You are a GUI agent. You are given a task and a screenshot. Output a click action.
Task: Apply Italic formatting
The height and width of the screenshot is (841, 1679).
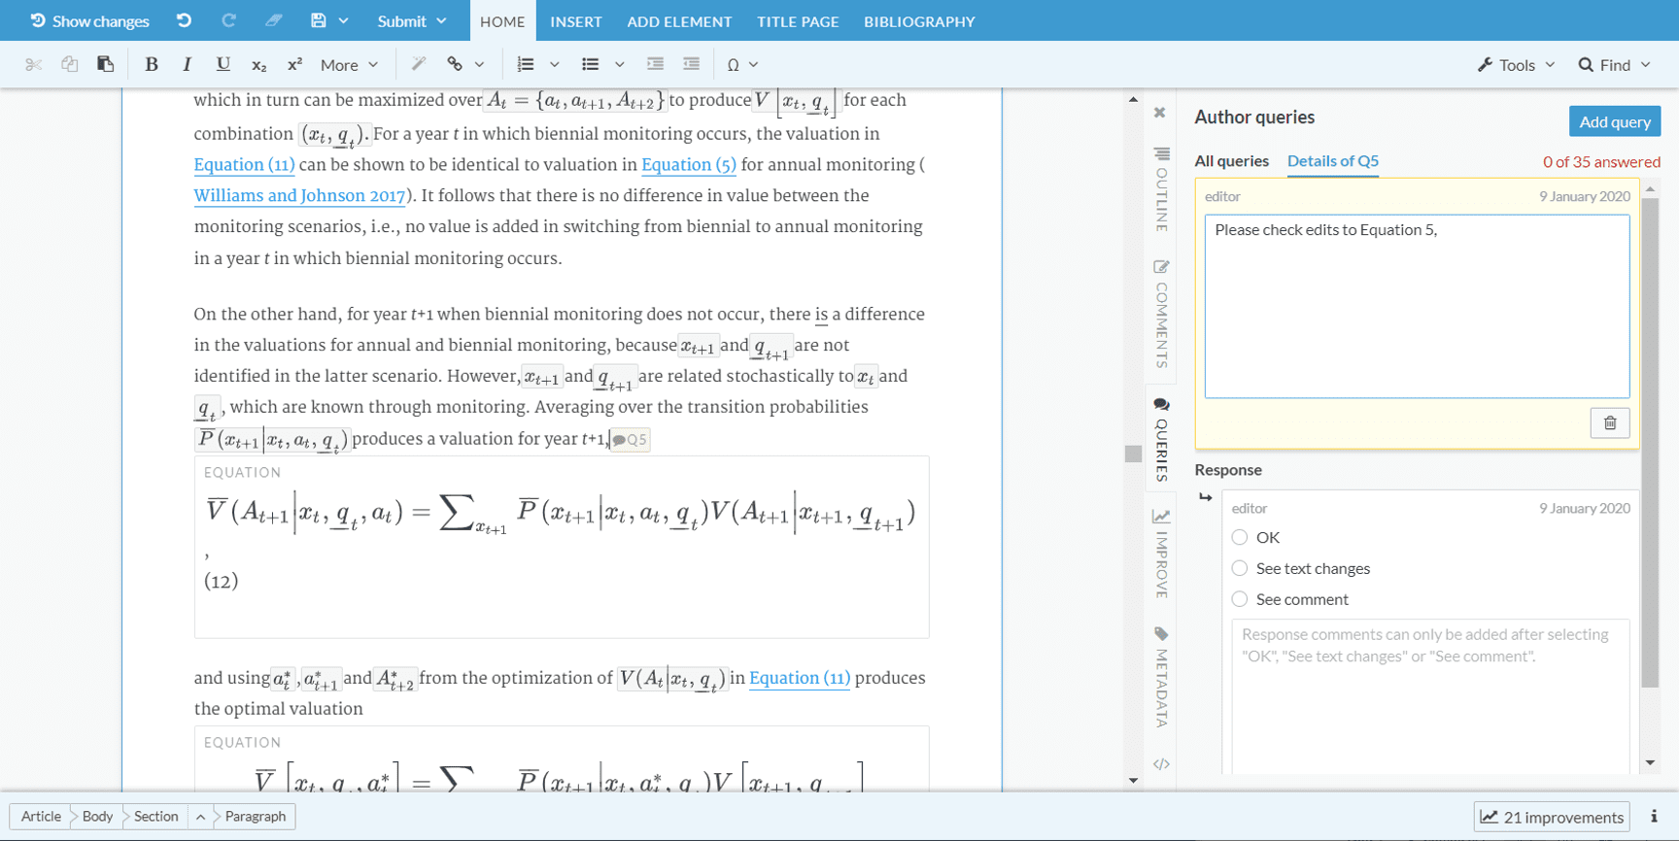click(x=187, y=65)
